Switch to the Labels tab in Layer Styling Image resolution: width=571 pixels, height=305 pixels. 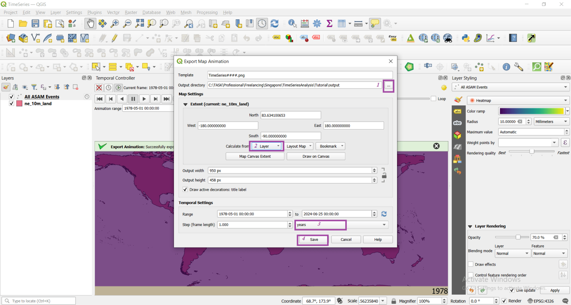(x=458, y=111)
